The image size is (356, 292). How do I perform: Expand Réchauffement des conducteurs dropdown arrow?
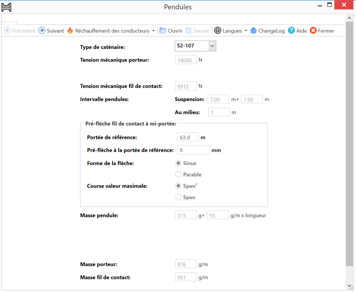[153, 31]
